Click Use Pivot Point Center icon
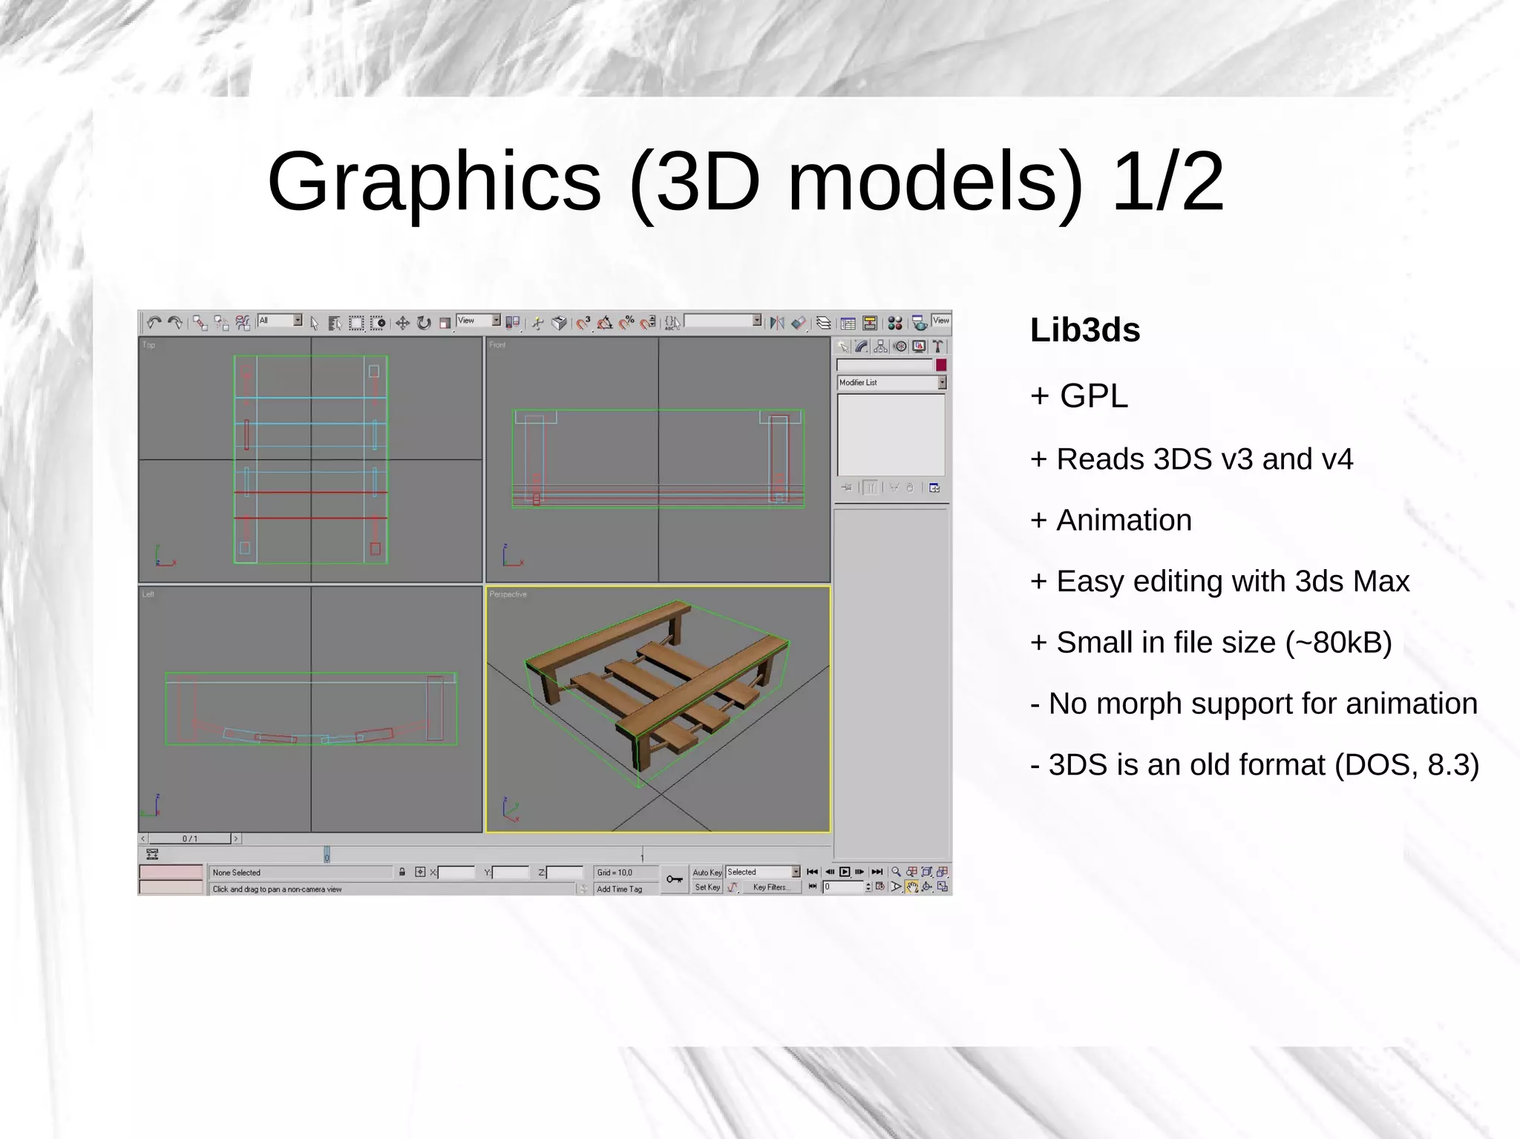The image size is (1520, 1139). [512, 323]
